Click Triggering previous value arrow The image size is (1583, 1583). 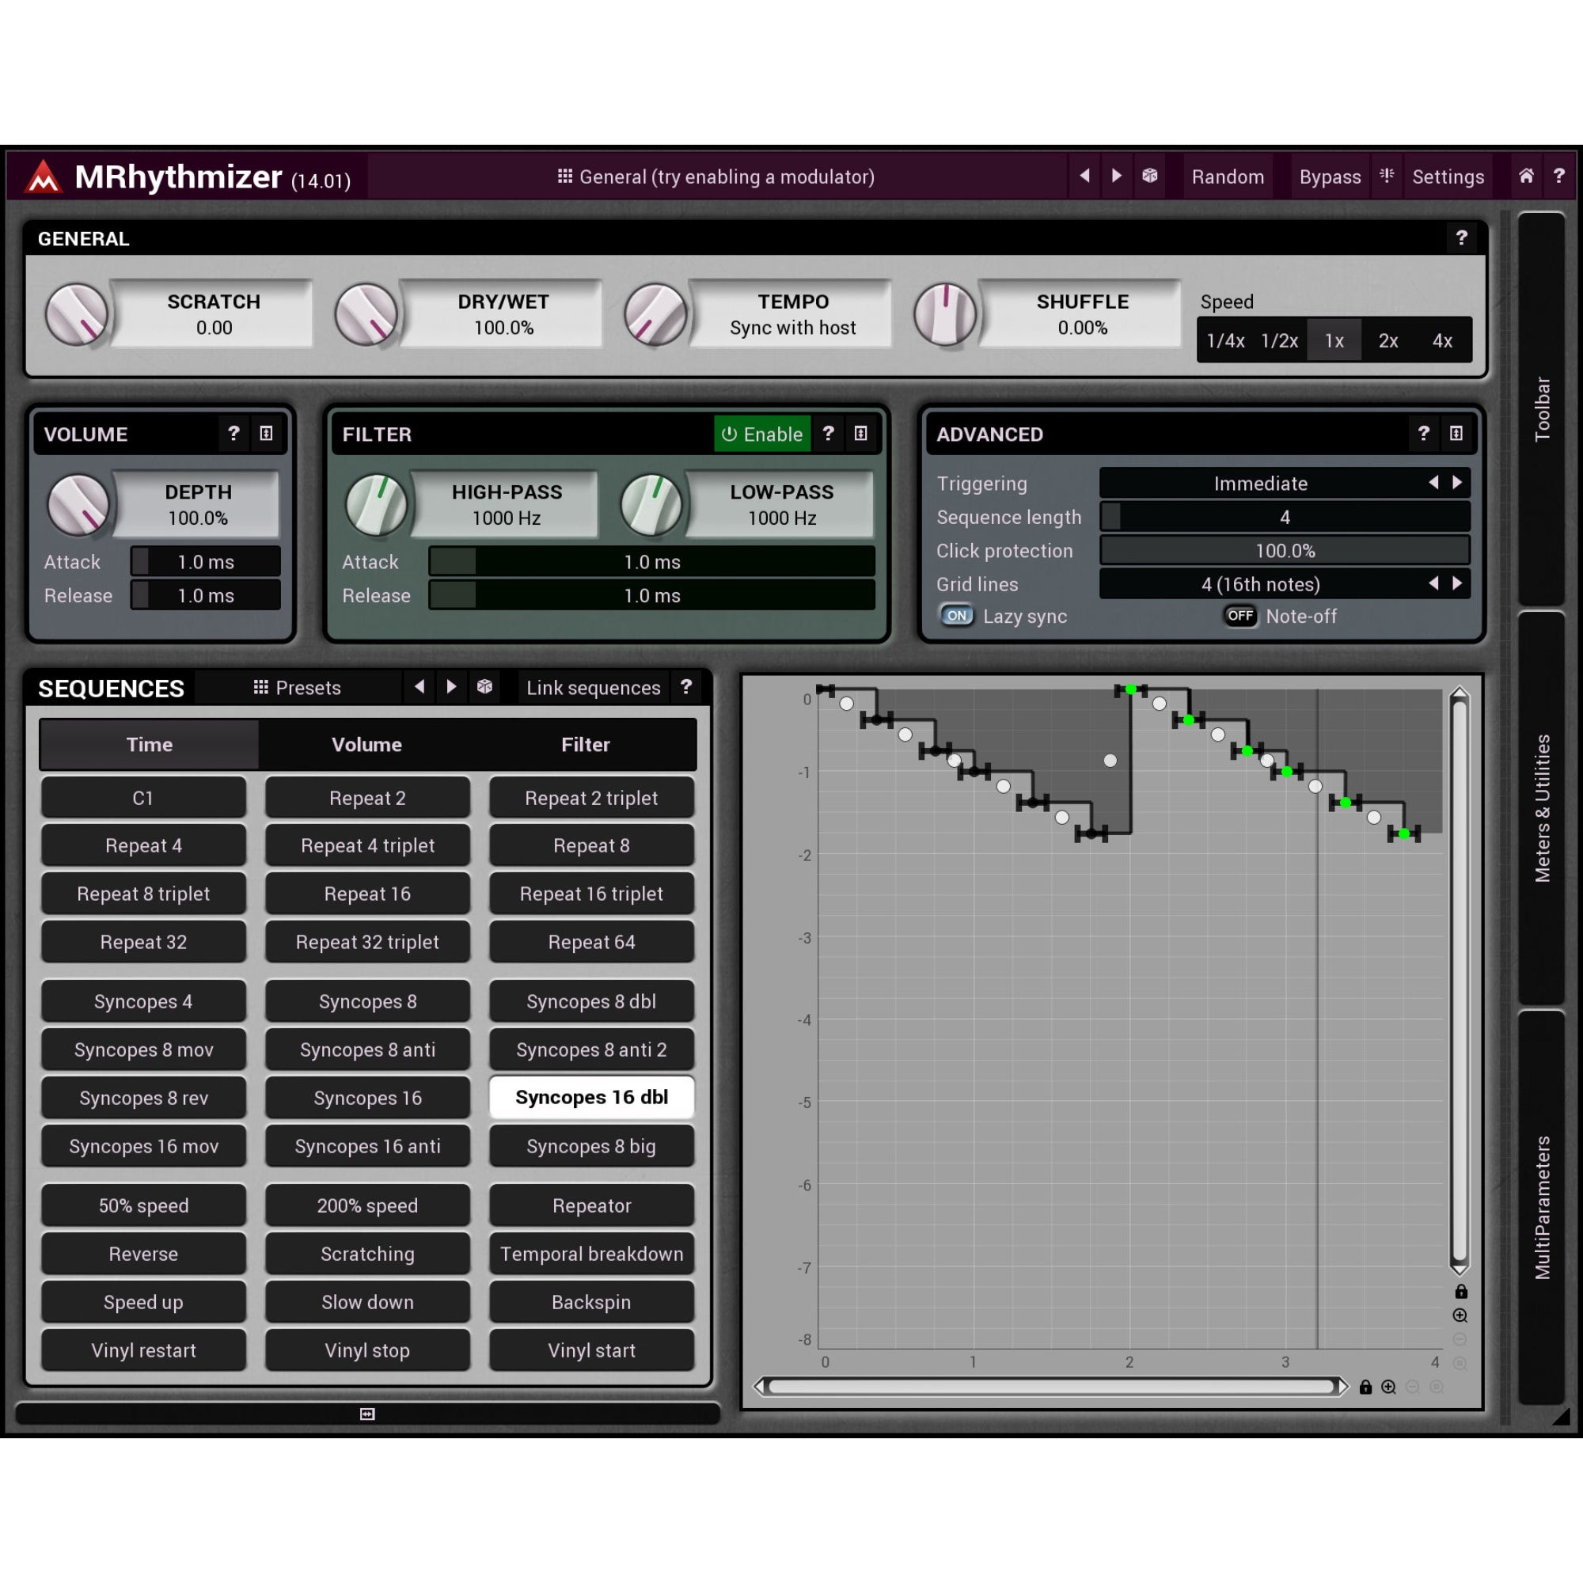pos(1433,482)
